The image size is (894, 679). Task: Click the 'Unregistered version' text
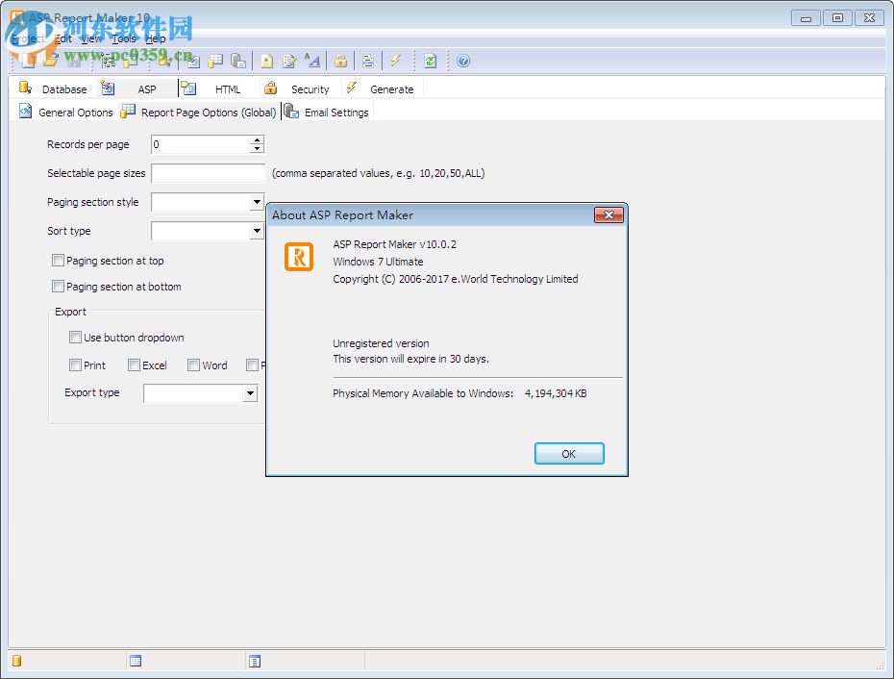tap(381, 343)
